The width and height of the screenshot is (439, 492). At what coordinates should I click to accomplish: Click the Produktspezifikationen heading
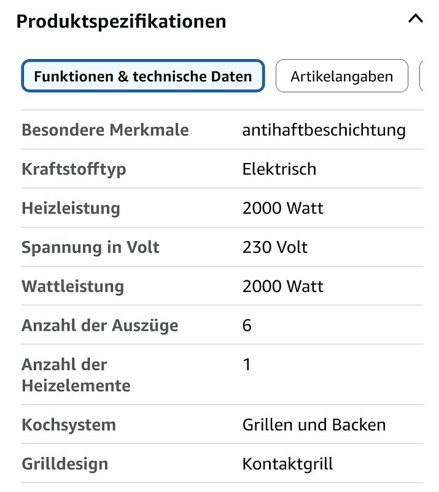point(121,22)
